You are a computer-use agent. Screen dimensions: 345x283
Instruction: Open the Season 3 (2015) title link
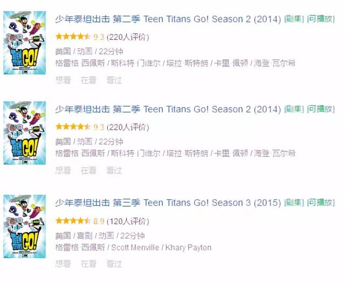pyautogui.click(x=168, y=203)
